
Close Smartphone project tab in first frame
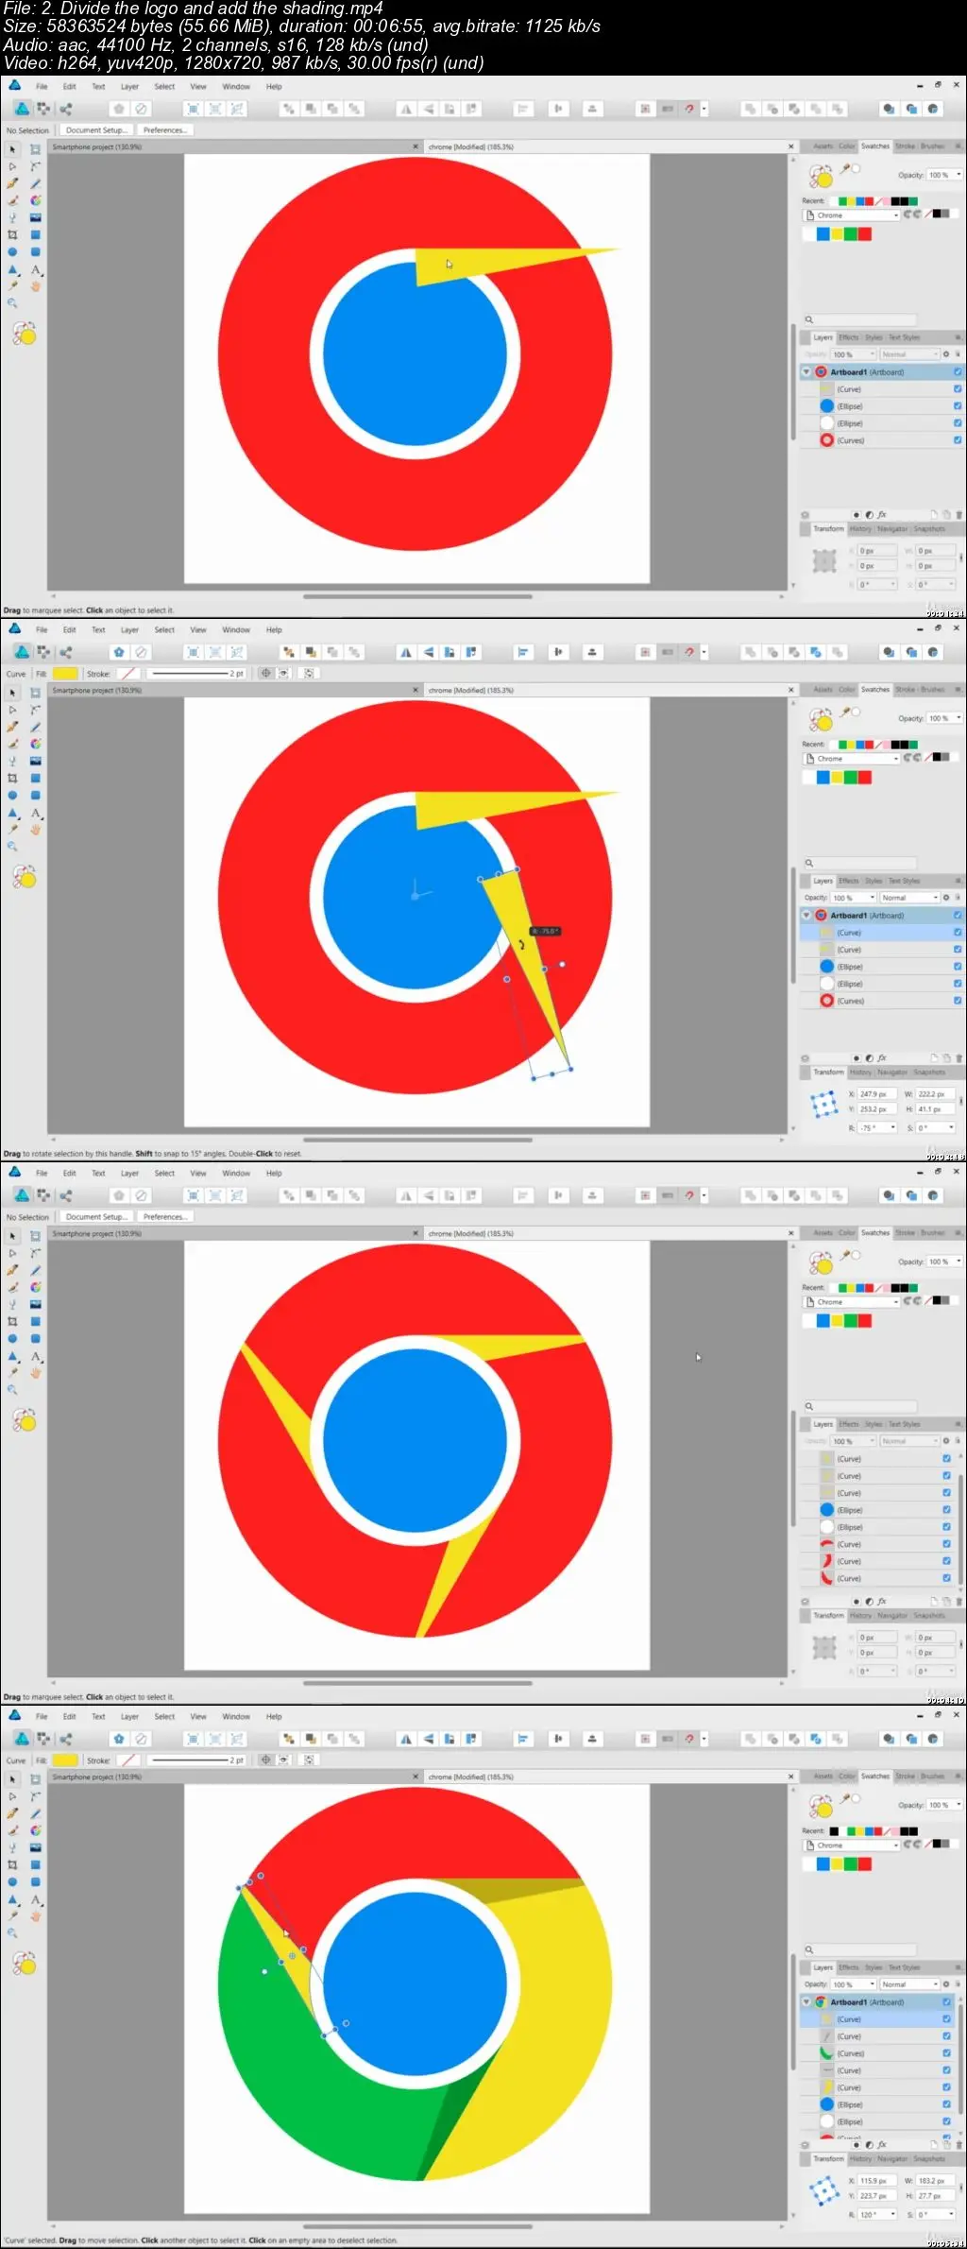coord(416,147)
